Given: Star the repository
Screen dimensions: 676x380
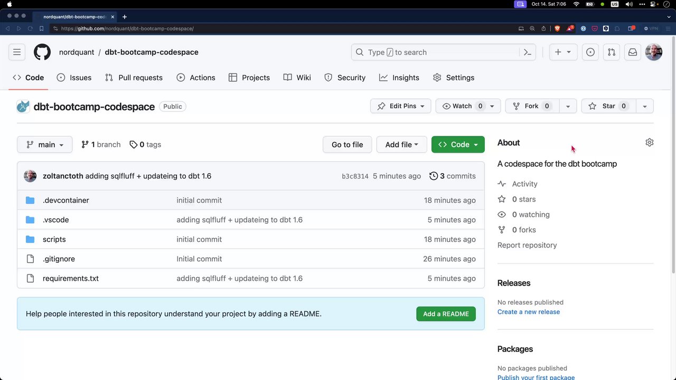Looking at the screenshot, I should click(609, 106).
